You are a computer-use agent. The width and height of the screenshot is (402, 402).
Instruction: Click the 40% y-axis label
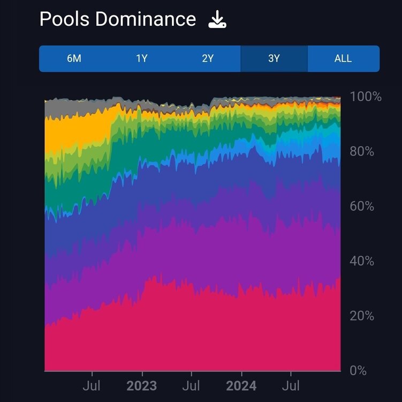point(362,261)
